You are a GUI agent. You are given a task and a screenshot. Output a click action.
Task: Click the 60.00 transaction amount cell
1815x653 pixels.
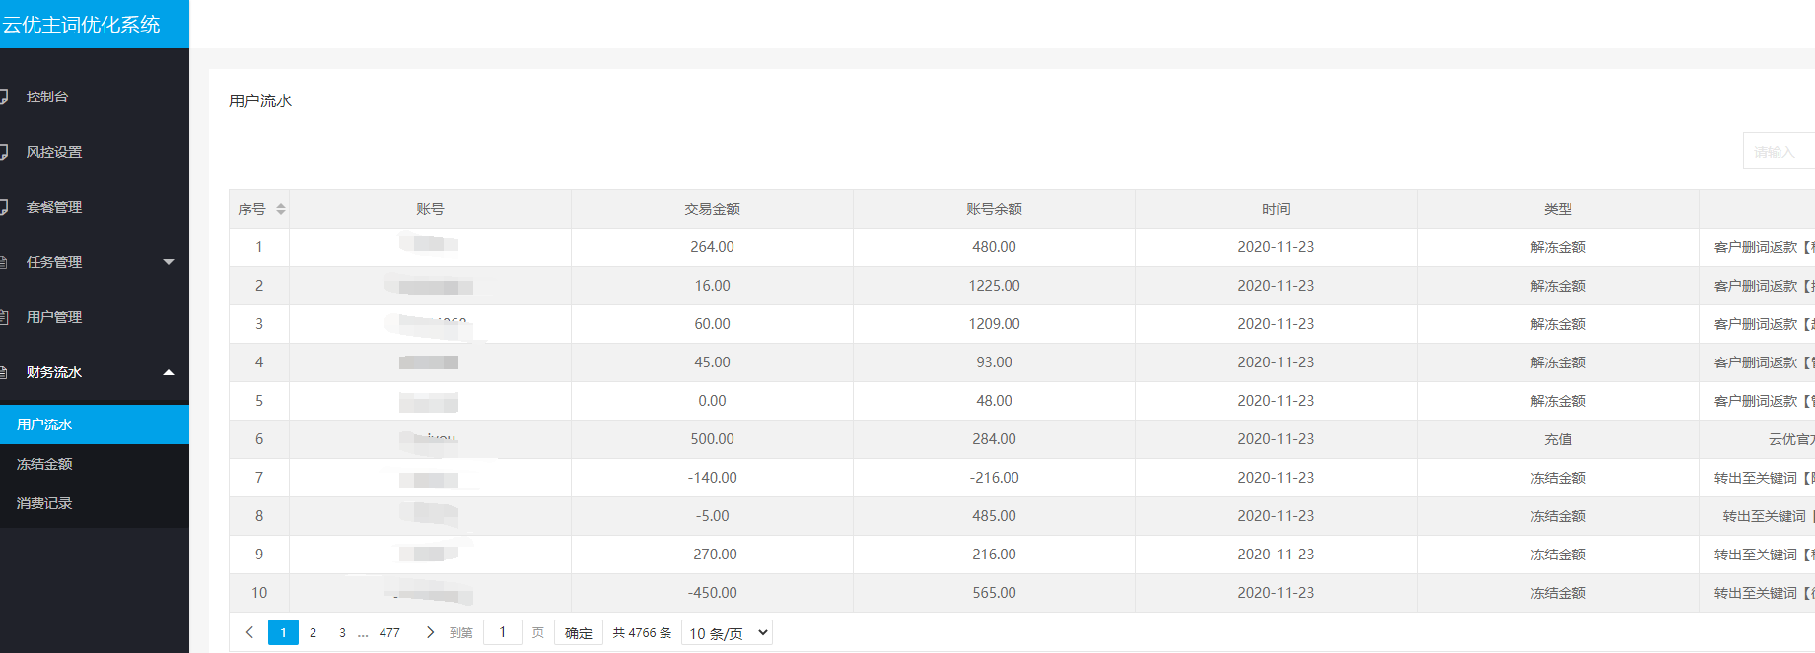pos(712,324)
